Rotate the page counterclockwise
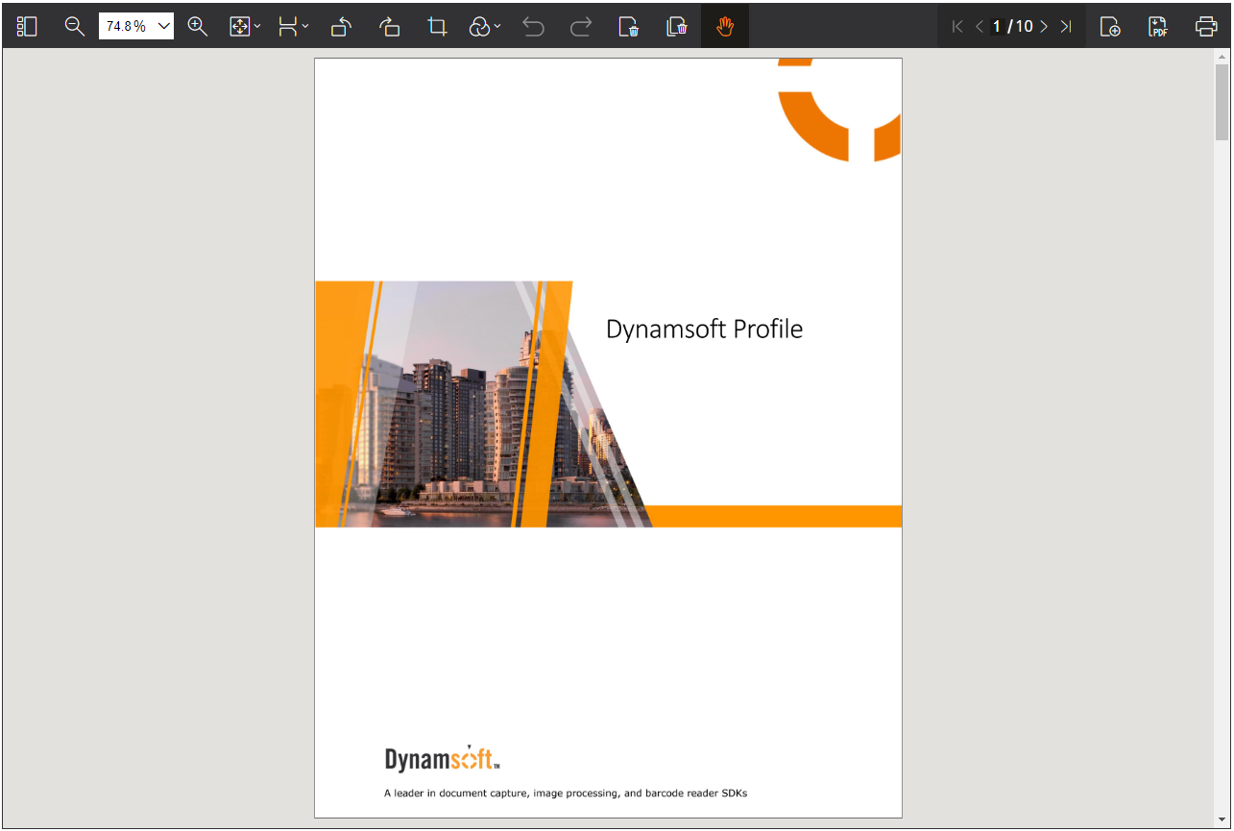This screenshot has width=1234, height=831. coord(341,27)
